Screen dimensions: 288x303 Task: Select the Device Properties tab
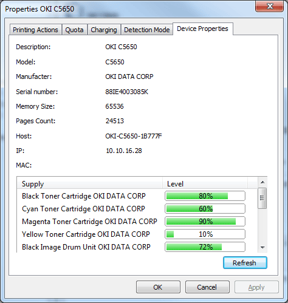(202, 29)
